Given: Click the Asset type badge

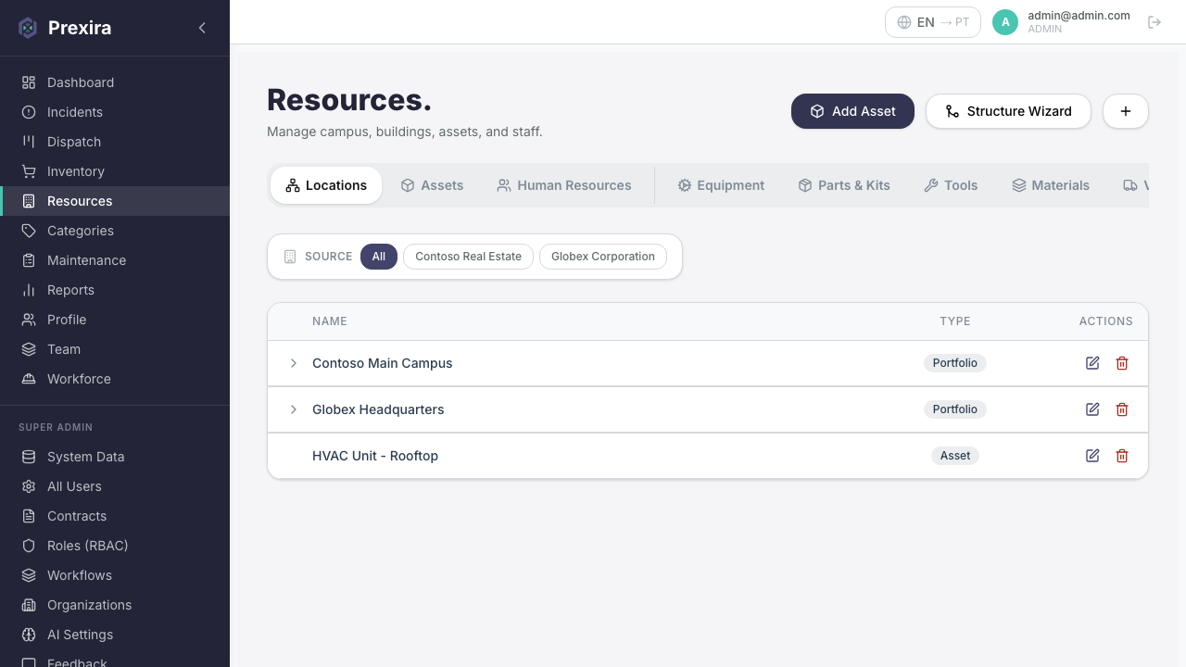Looking at the screenshot, I should [x=955, y=456].
